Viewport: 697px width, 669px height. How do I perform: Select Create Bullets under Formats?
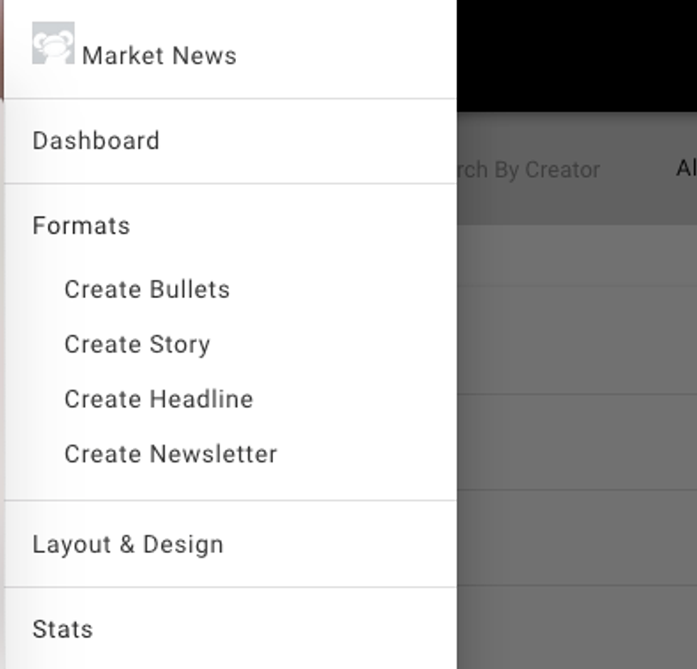[147, 290]
